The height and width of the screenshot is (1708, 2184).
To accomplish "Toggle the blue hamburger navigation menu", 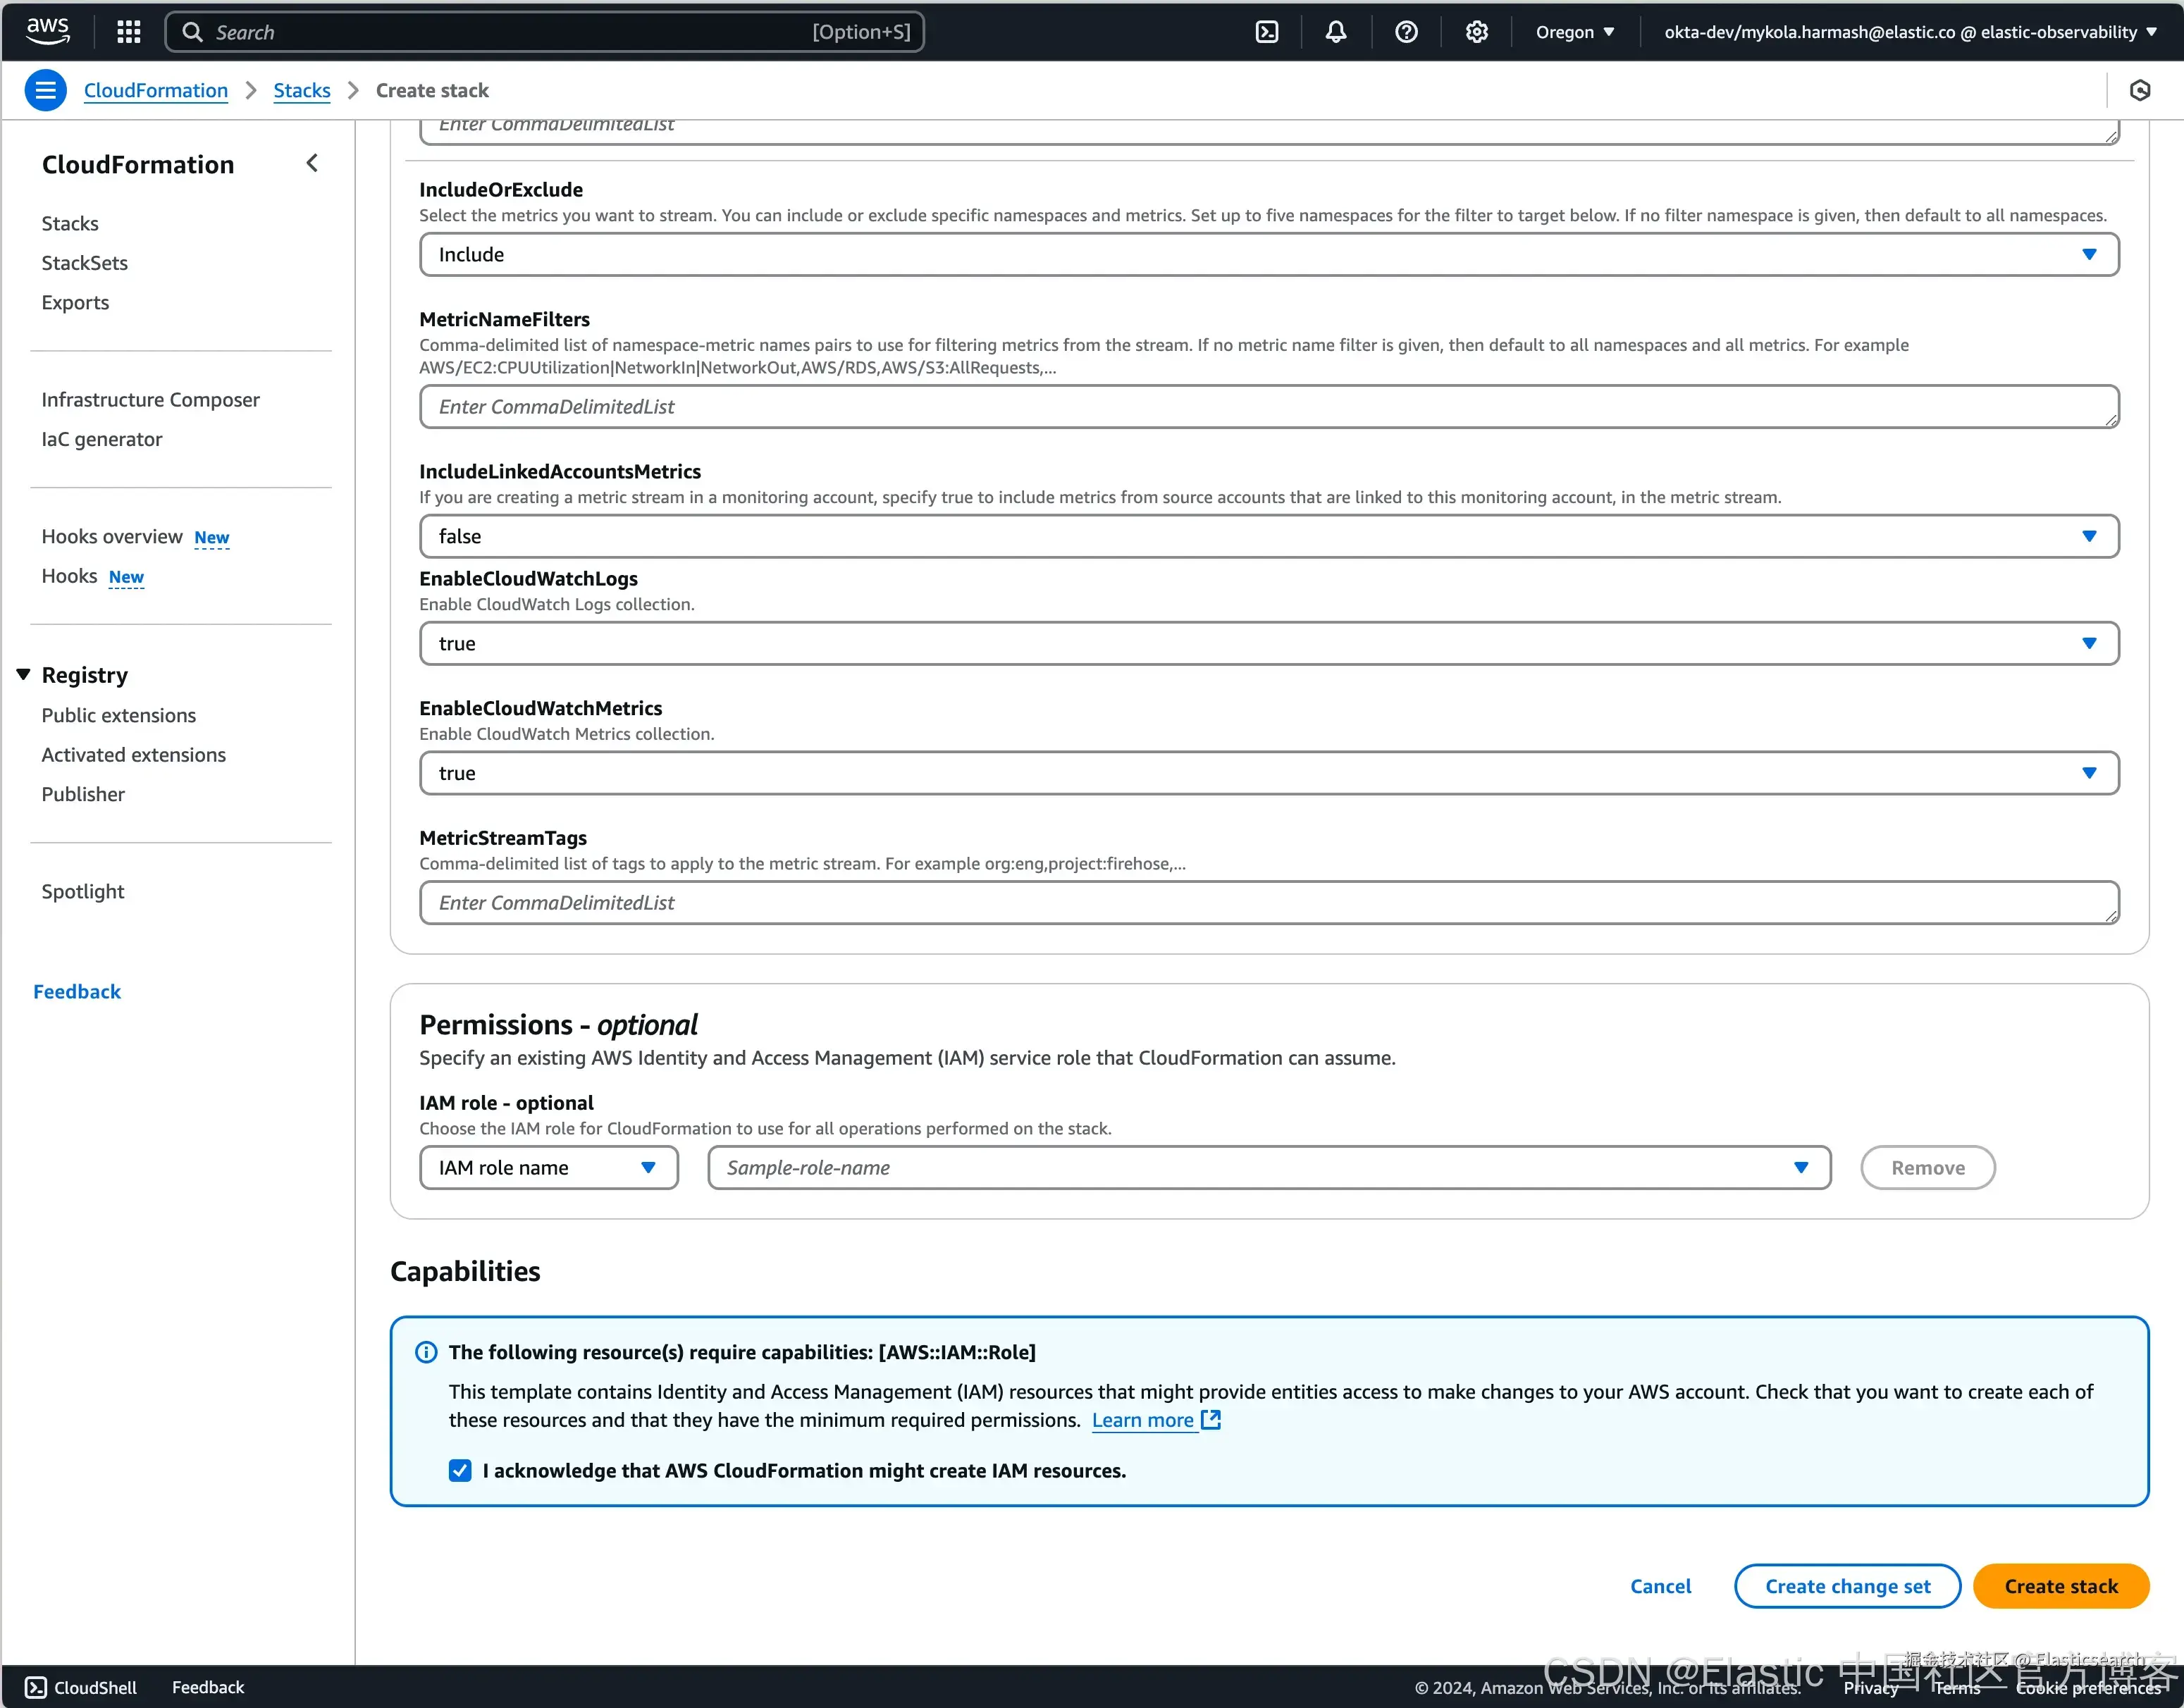I will 45,90.
